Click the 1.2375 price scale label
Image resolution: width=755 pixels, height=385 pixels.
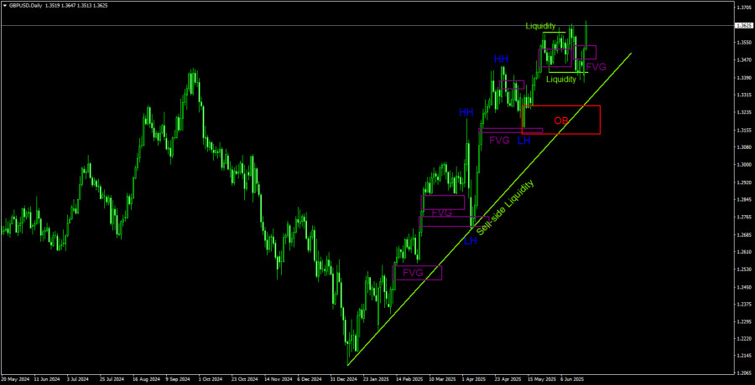pyautogui.click(x=744, y=305)
